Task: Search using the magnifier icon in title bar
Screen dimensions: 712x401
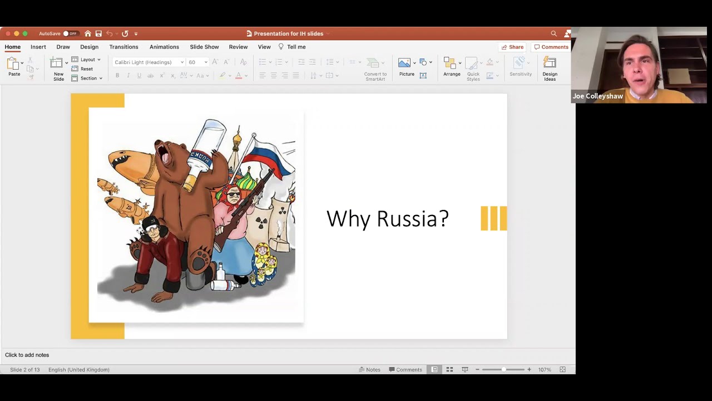Action: pos(553,33)
